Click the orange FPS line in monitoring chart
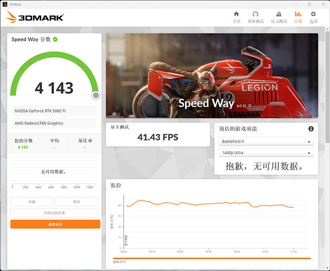Viewport: 330px width, 271px height. [210, 203]
